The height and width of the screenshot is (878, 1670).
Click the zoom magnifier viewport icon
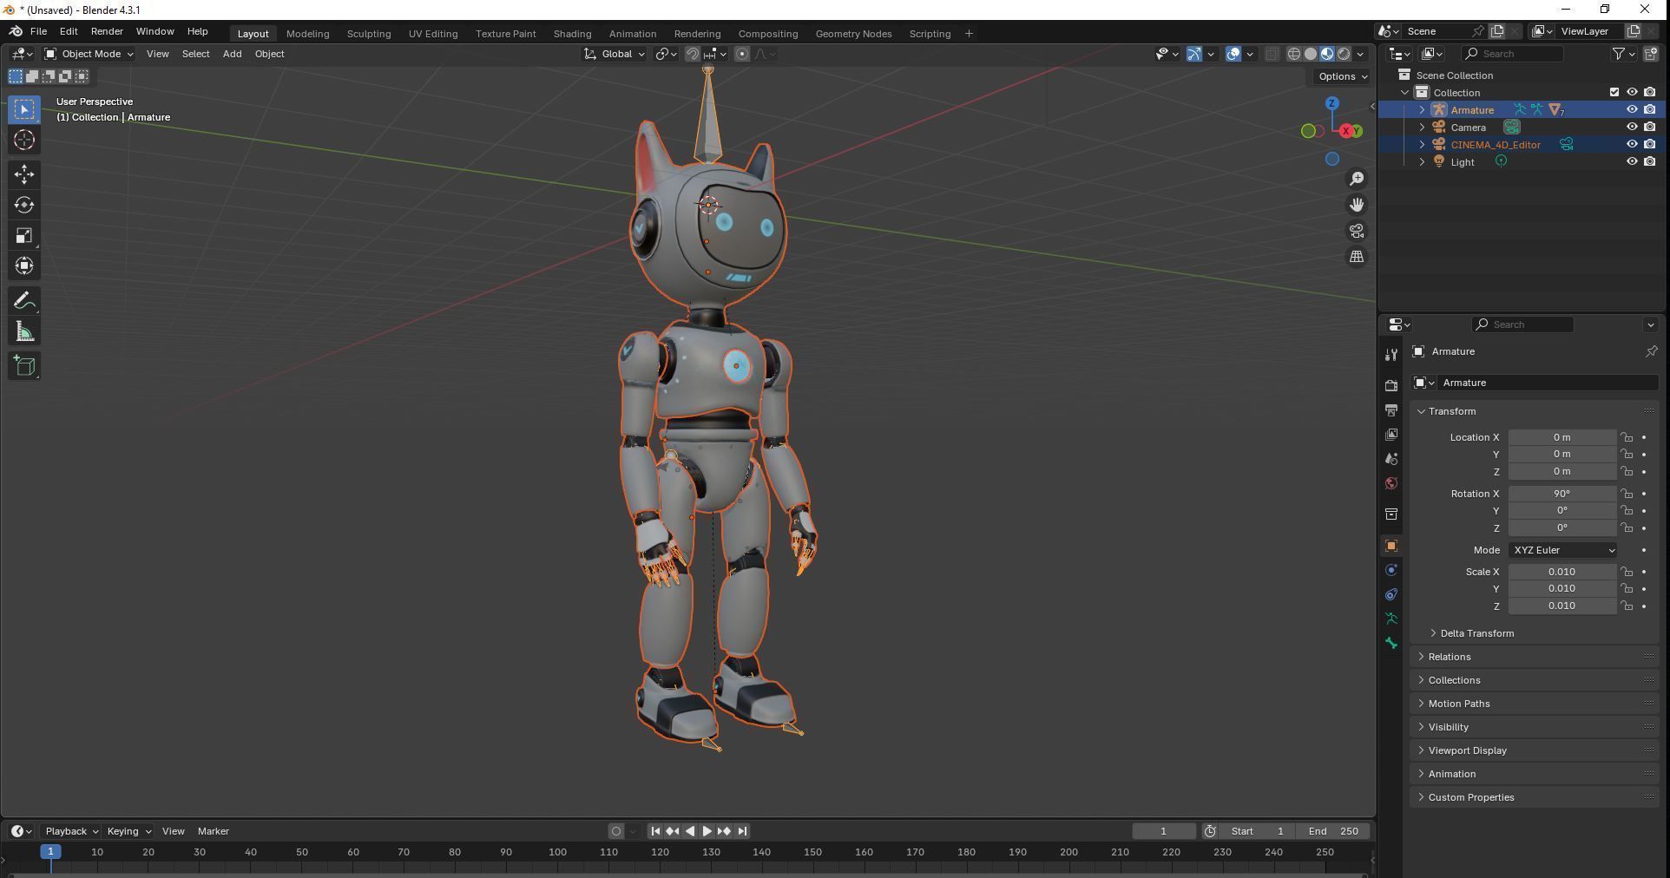1356,179
